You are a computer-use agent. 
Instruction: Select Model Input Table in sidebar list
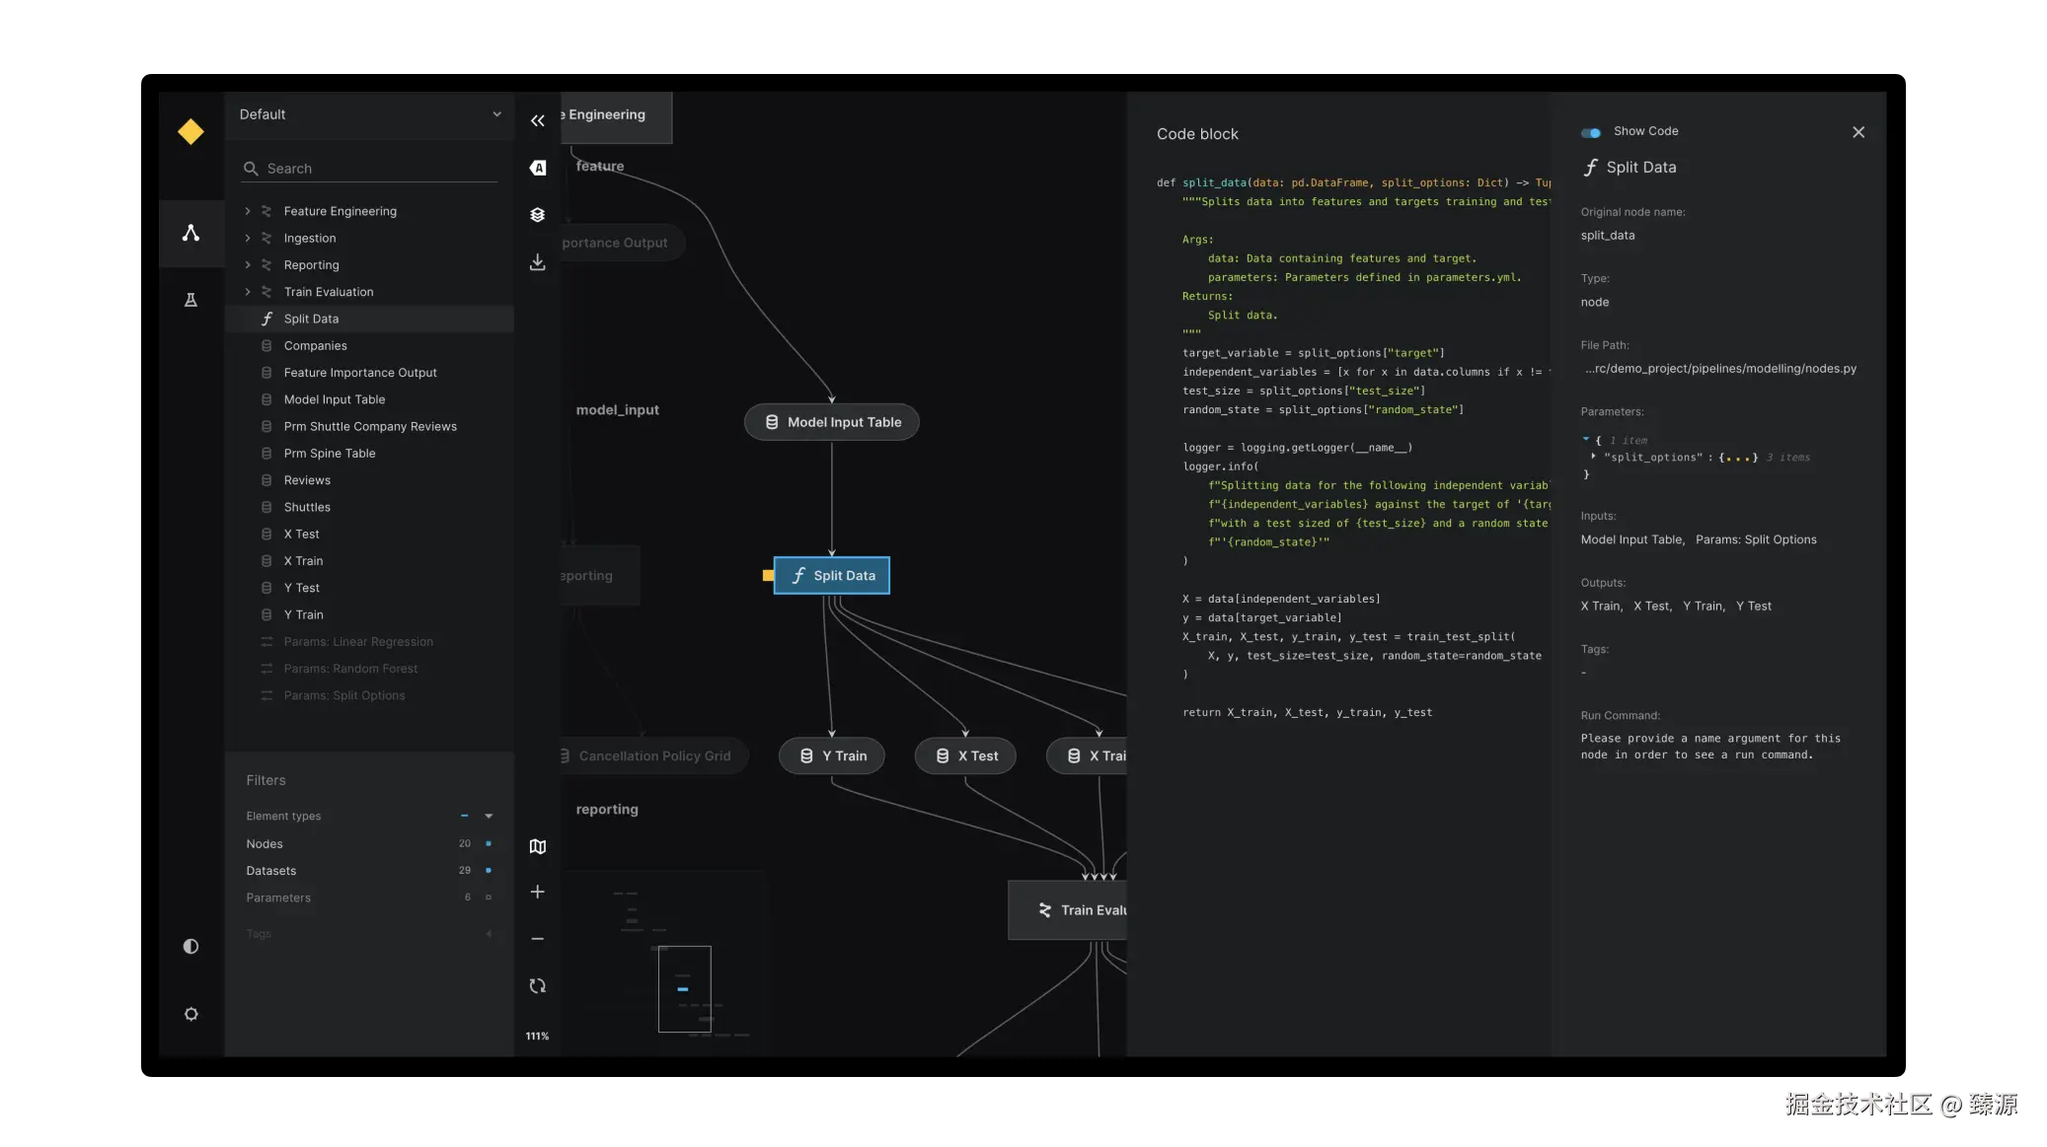point(334,399)
